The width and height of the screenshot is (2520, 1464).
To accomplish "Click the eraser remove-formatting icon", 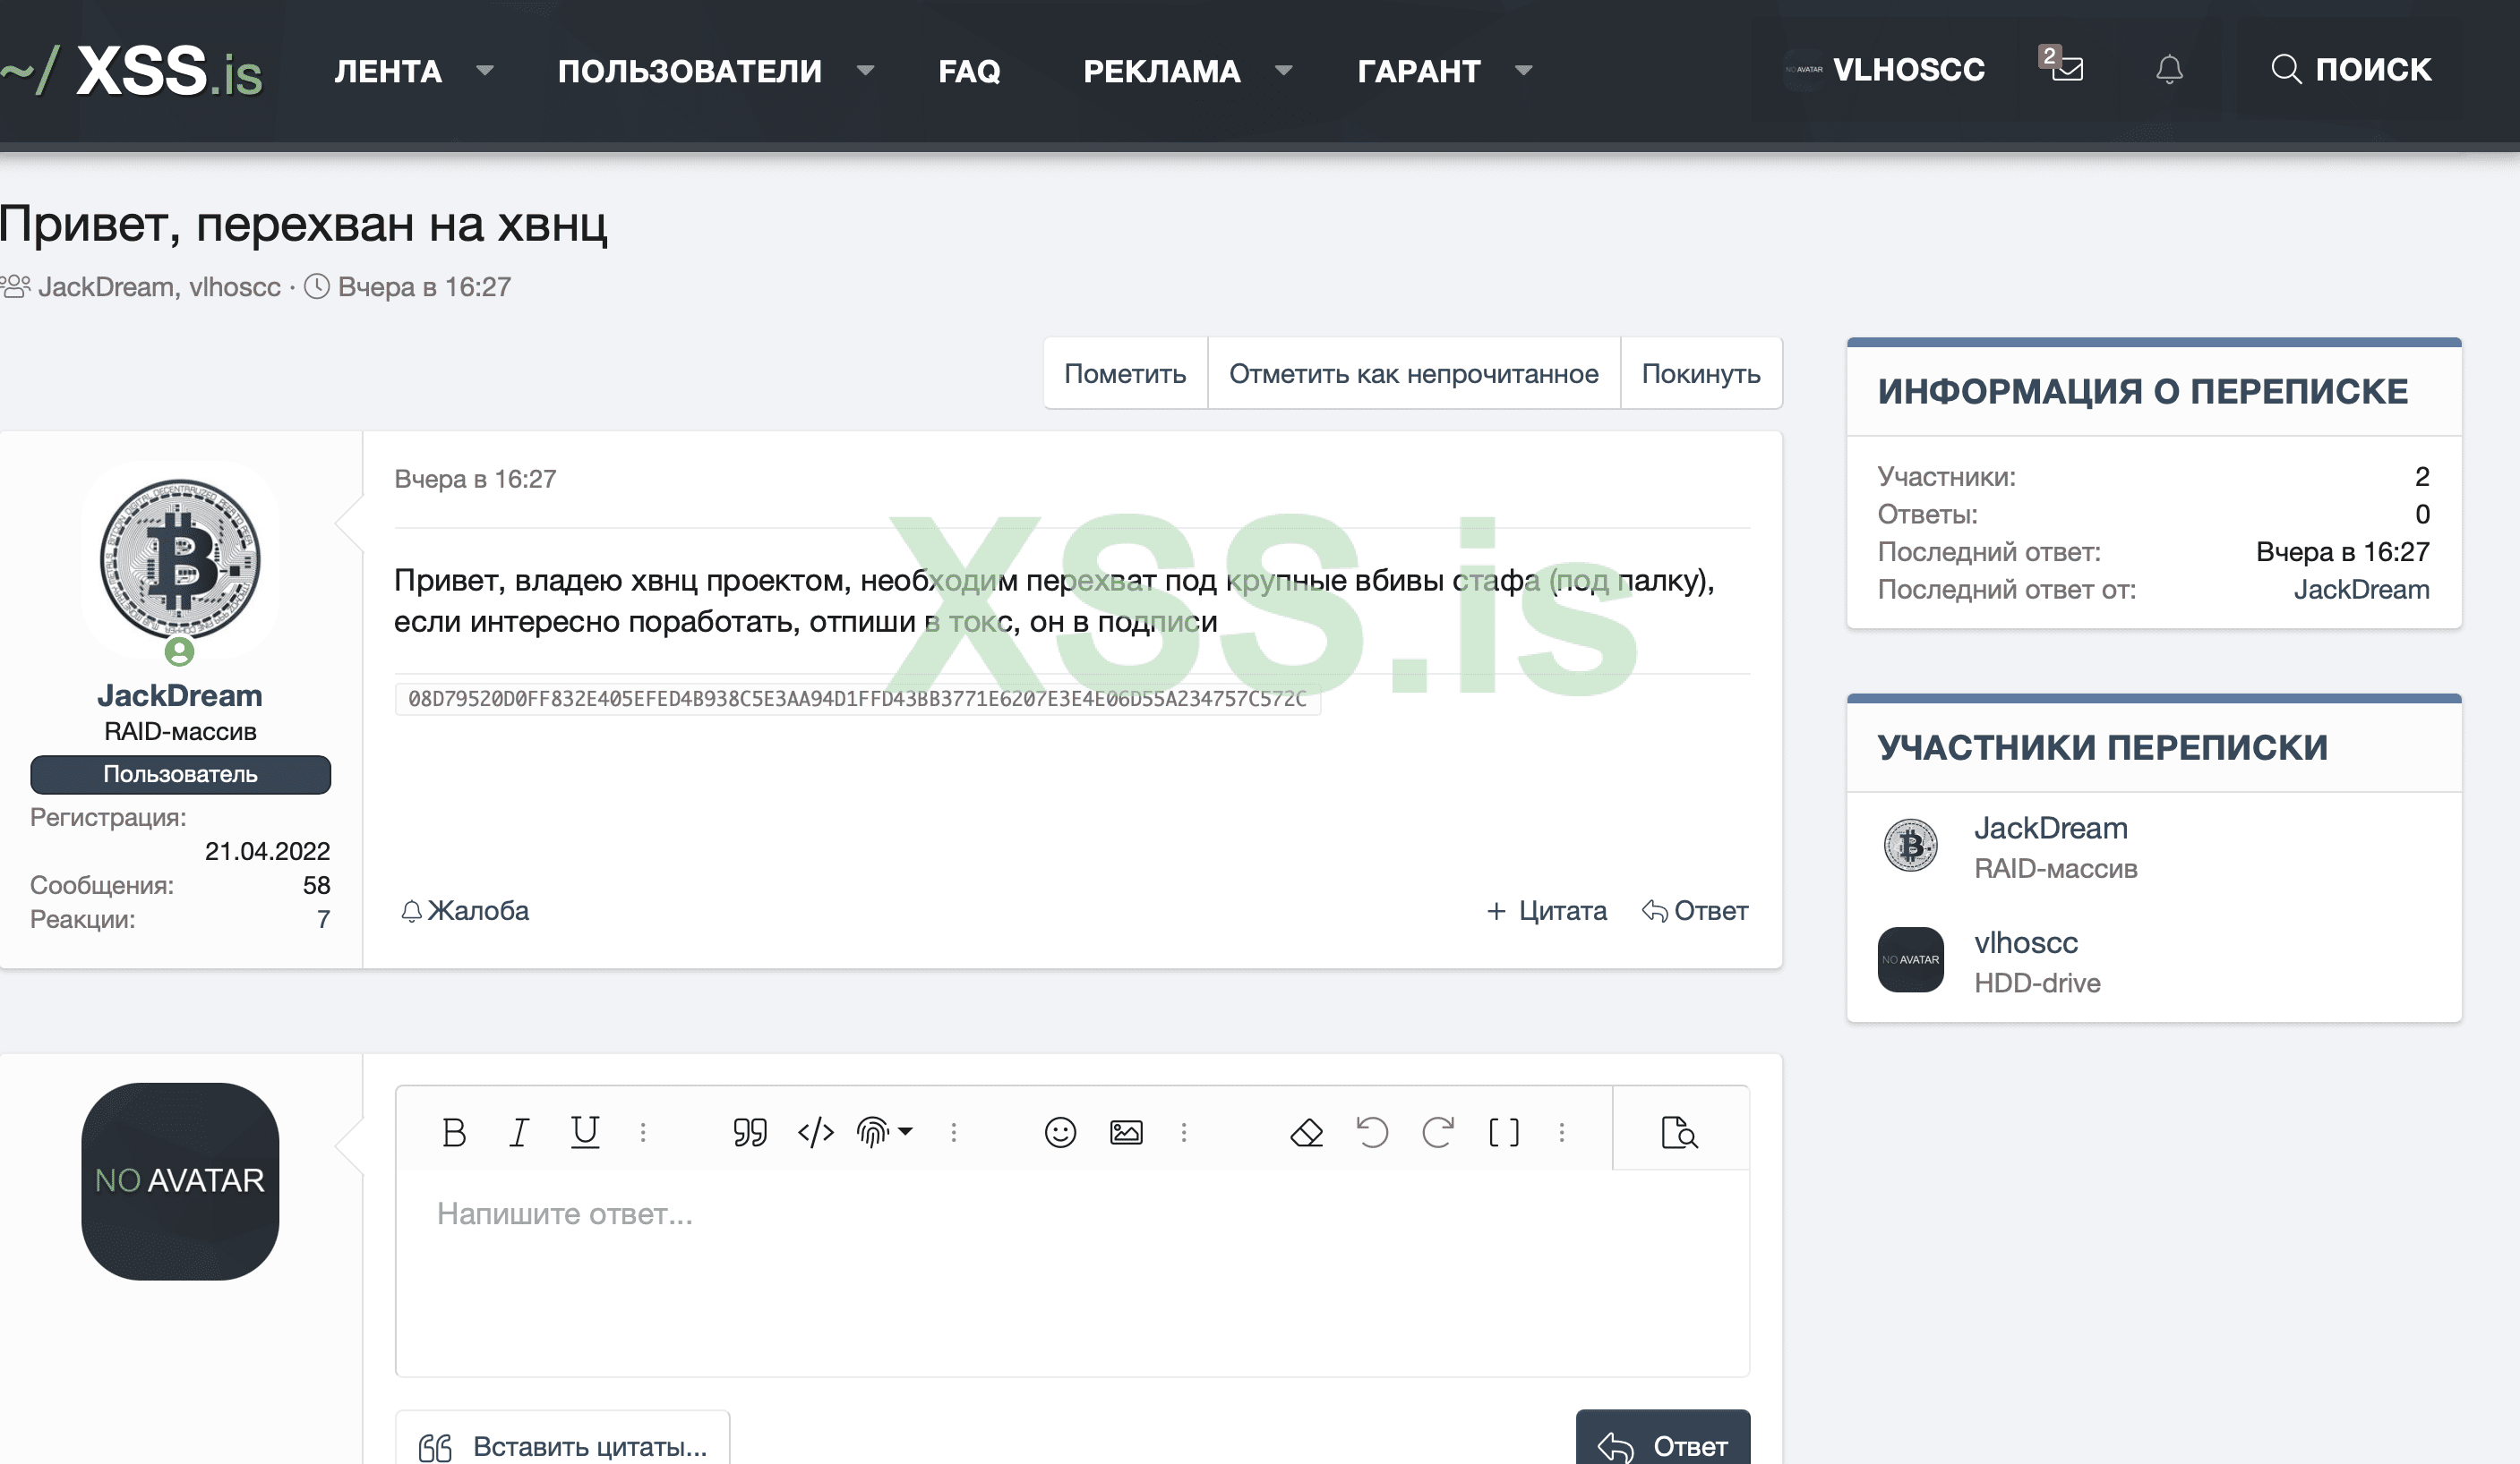I will click(1306, 1132).
